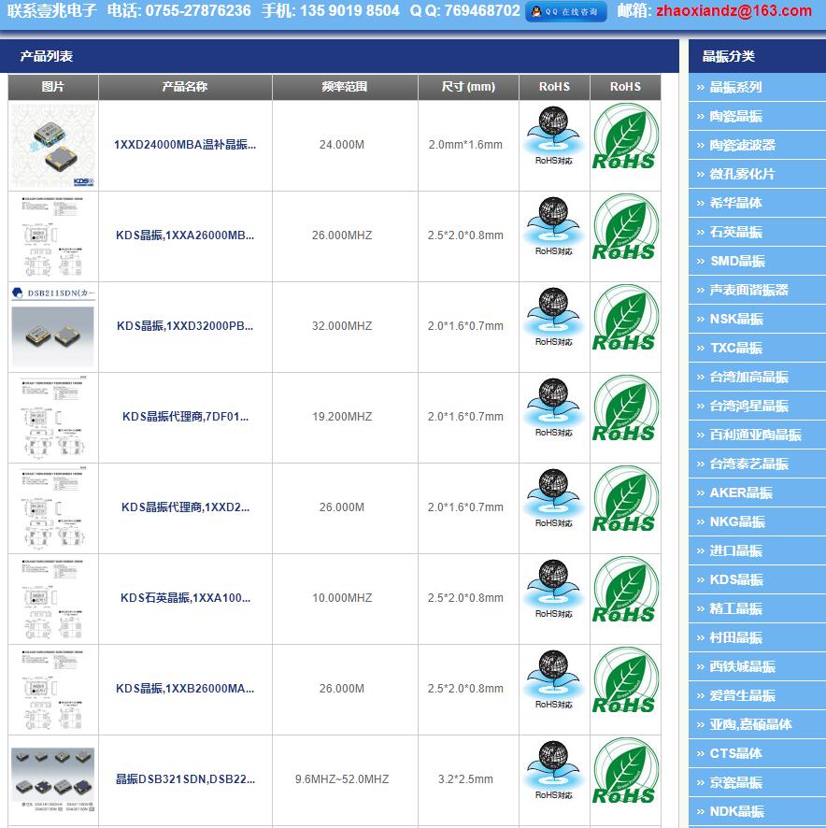Click globe RoHS对应 icon in 1XXD2 row
The height and width of the screenshot is (828, 826).
tap(553, 499)
